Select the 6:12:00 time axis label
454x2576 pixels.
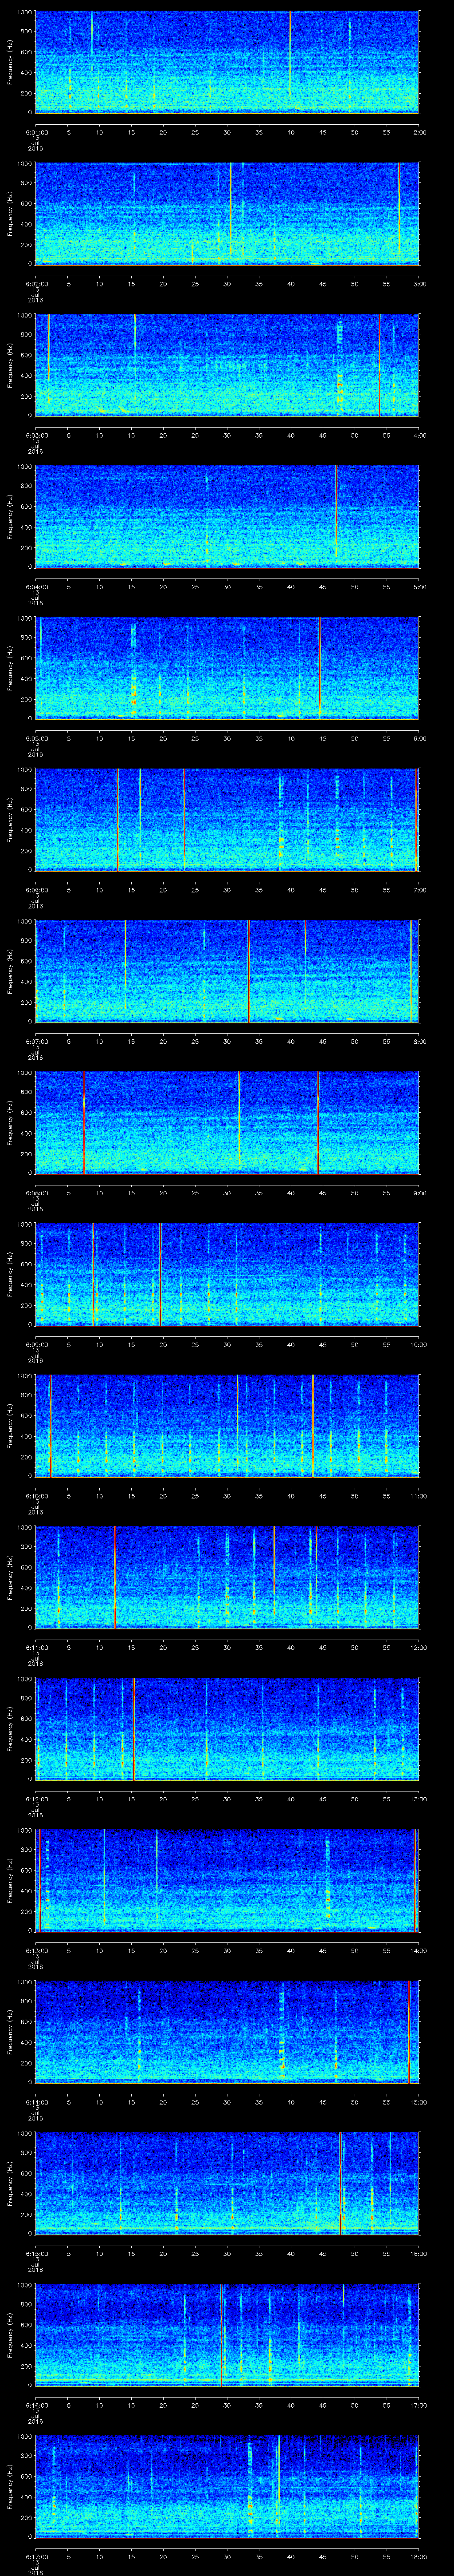36,1798
